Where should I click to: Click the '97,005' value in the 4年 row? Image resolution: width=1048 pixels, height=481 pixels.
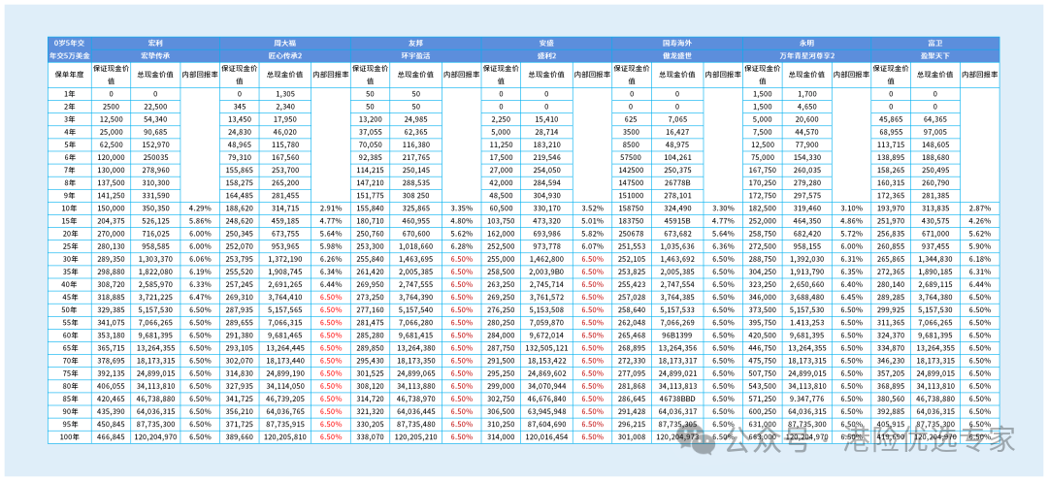point(933,132)
